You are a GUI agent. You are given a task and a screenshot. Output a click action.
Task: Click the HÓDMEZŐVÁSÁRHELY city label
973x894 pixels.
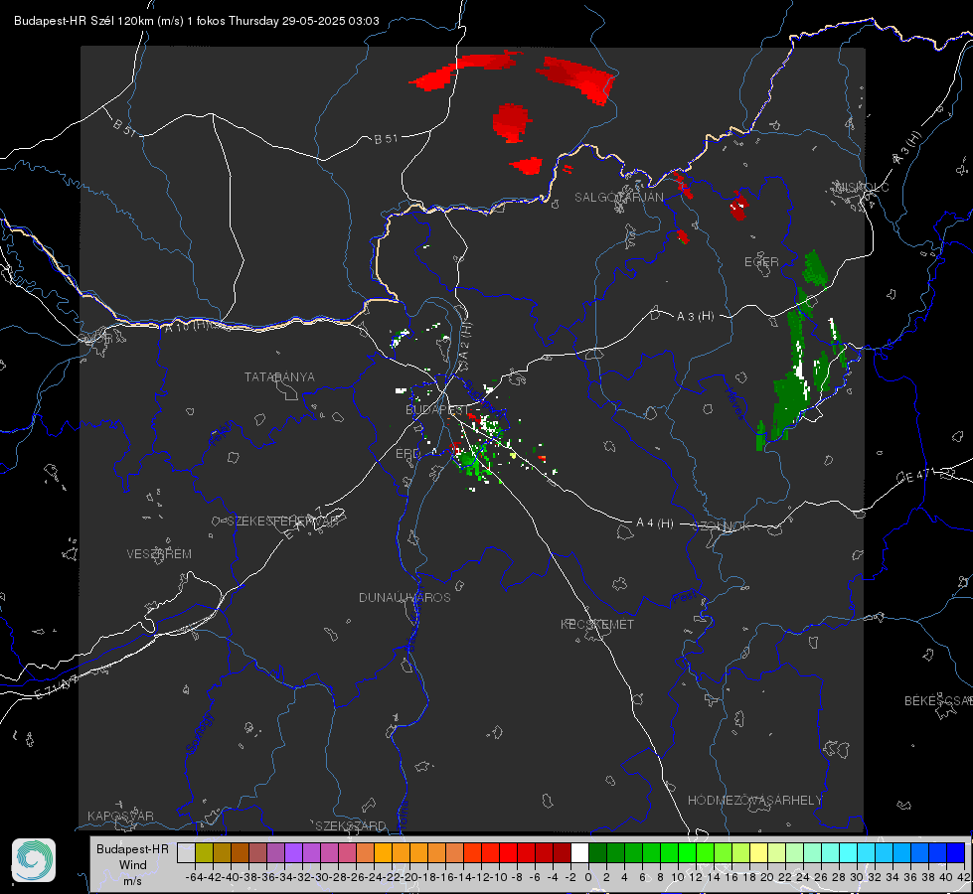[754, 801]
